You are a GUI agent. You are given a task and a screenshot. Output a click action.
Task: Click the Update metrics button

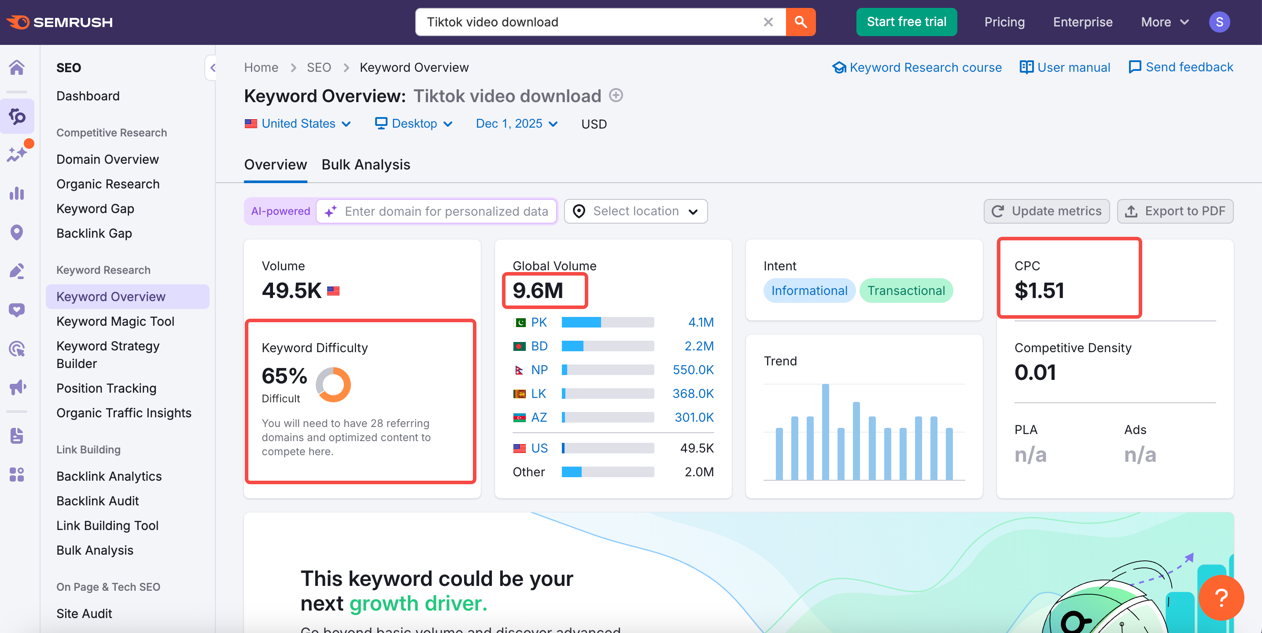[x=1046, y=211]
